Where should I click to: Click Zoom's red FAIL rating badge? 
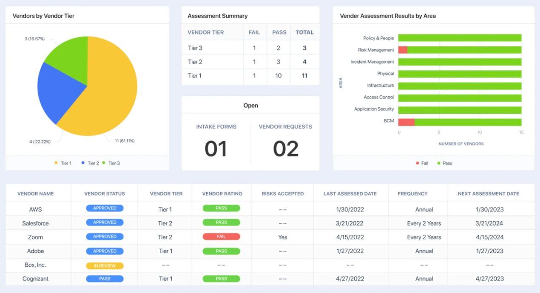221,237
